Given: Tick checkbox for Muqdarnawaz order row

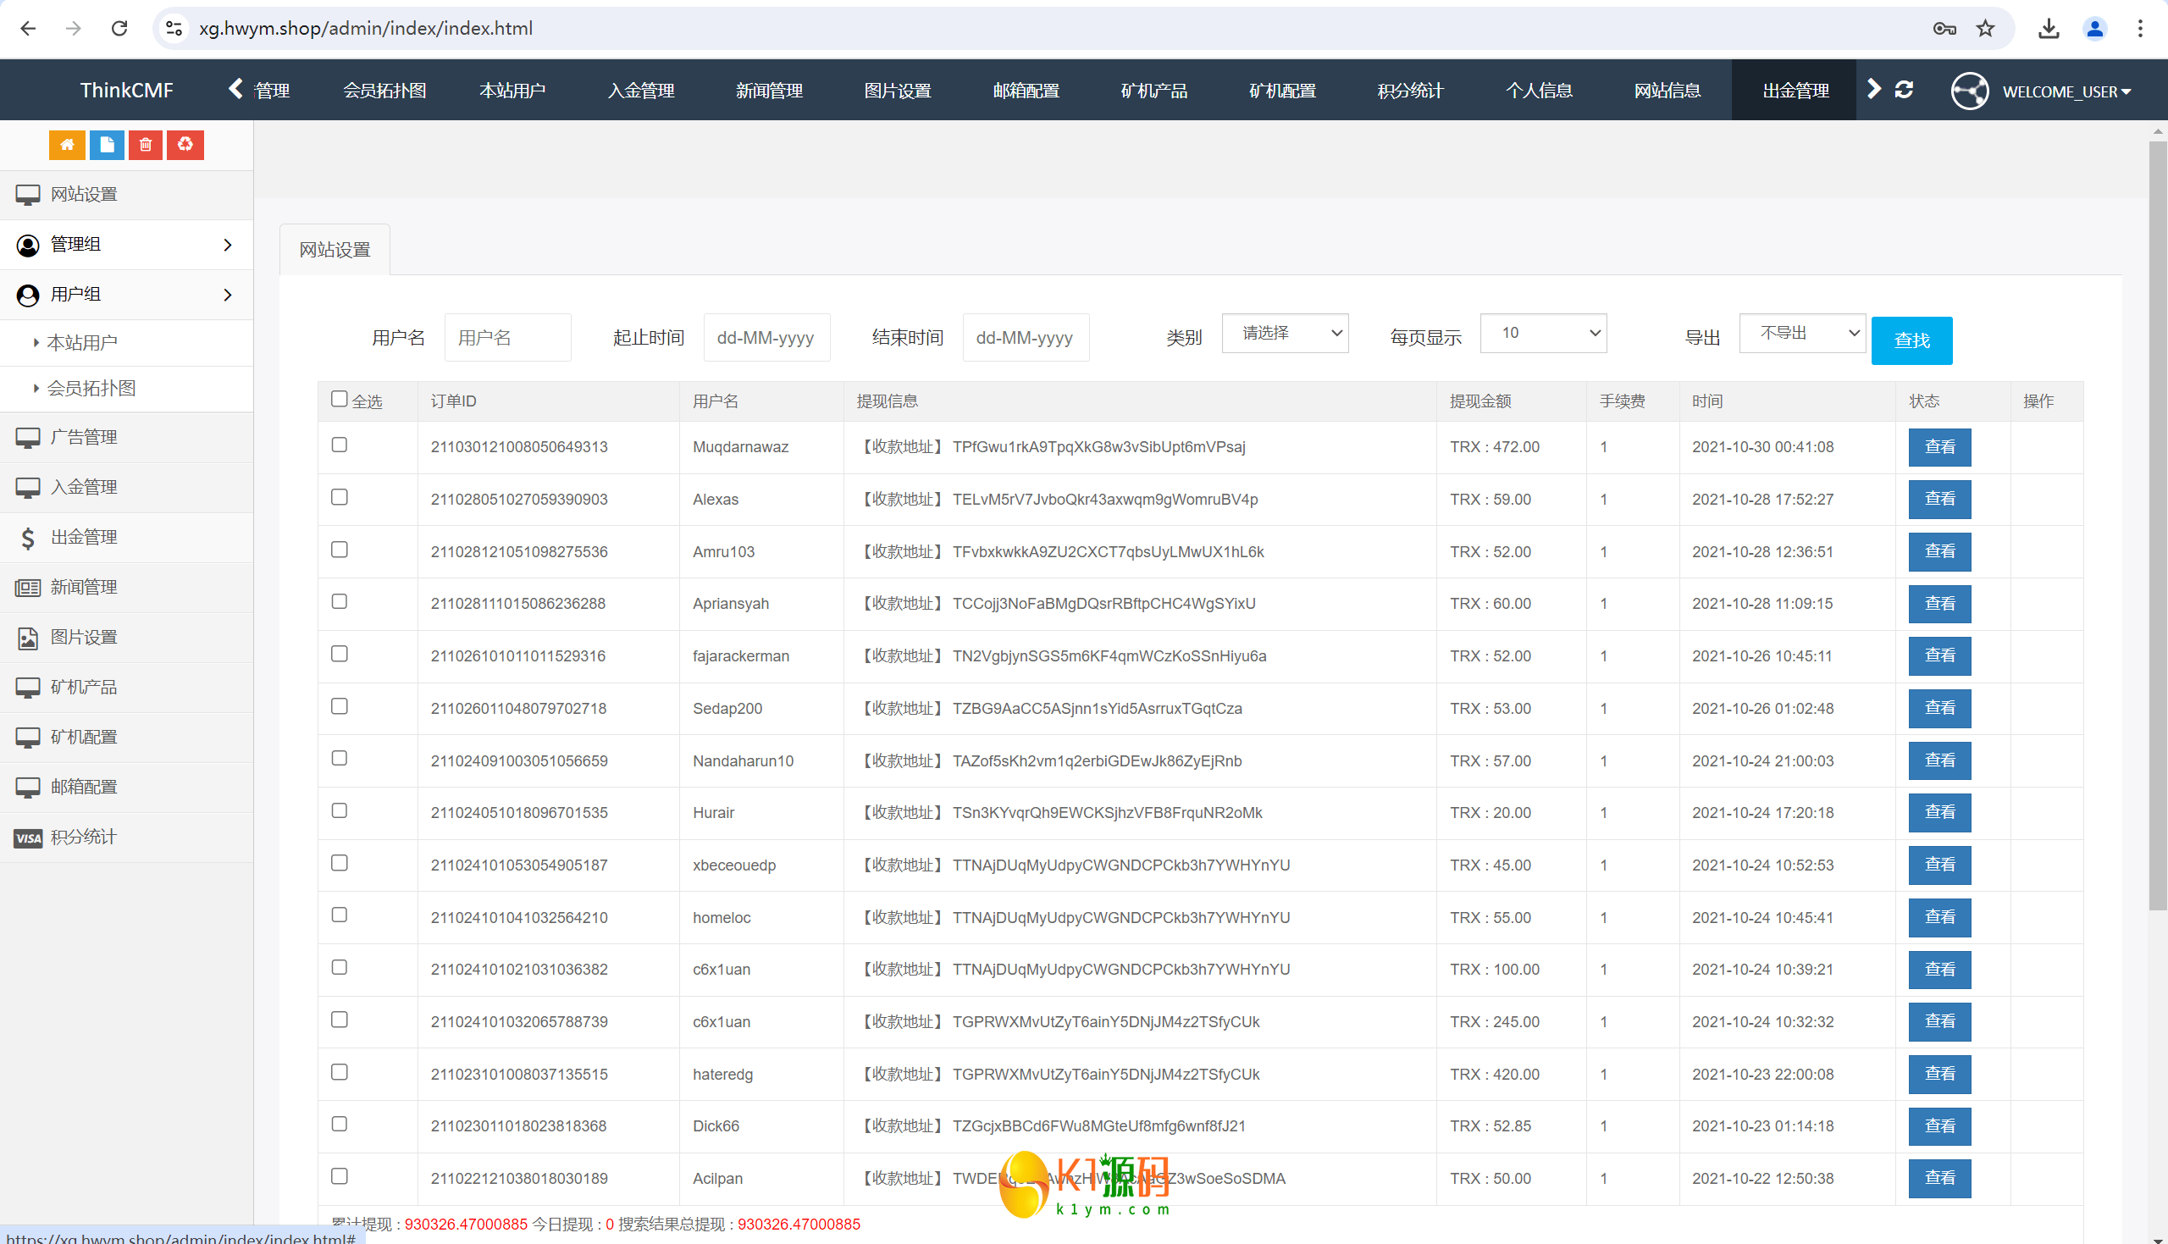Looking at the screenshot, I should 339,445.
